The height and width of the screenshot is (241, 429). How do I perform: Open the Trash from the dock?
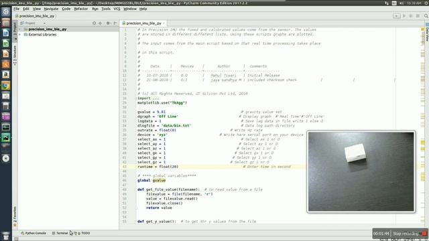(x=6, y=236)
